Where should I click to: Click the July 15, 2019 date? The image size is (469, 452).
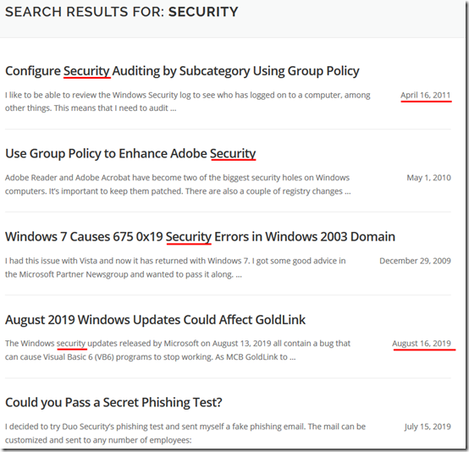428,427
